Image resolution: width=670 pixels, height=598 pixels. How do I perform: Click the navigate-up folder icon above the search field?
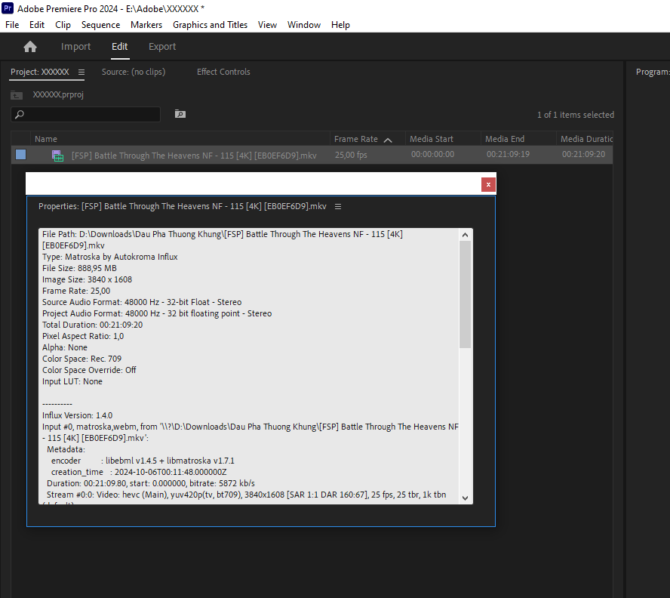pyautogui.click(x=17, y=94)
